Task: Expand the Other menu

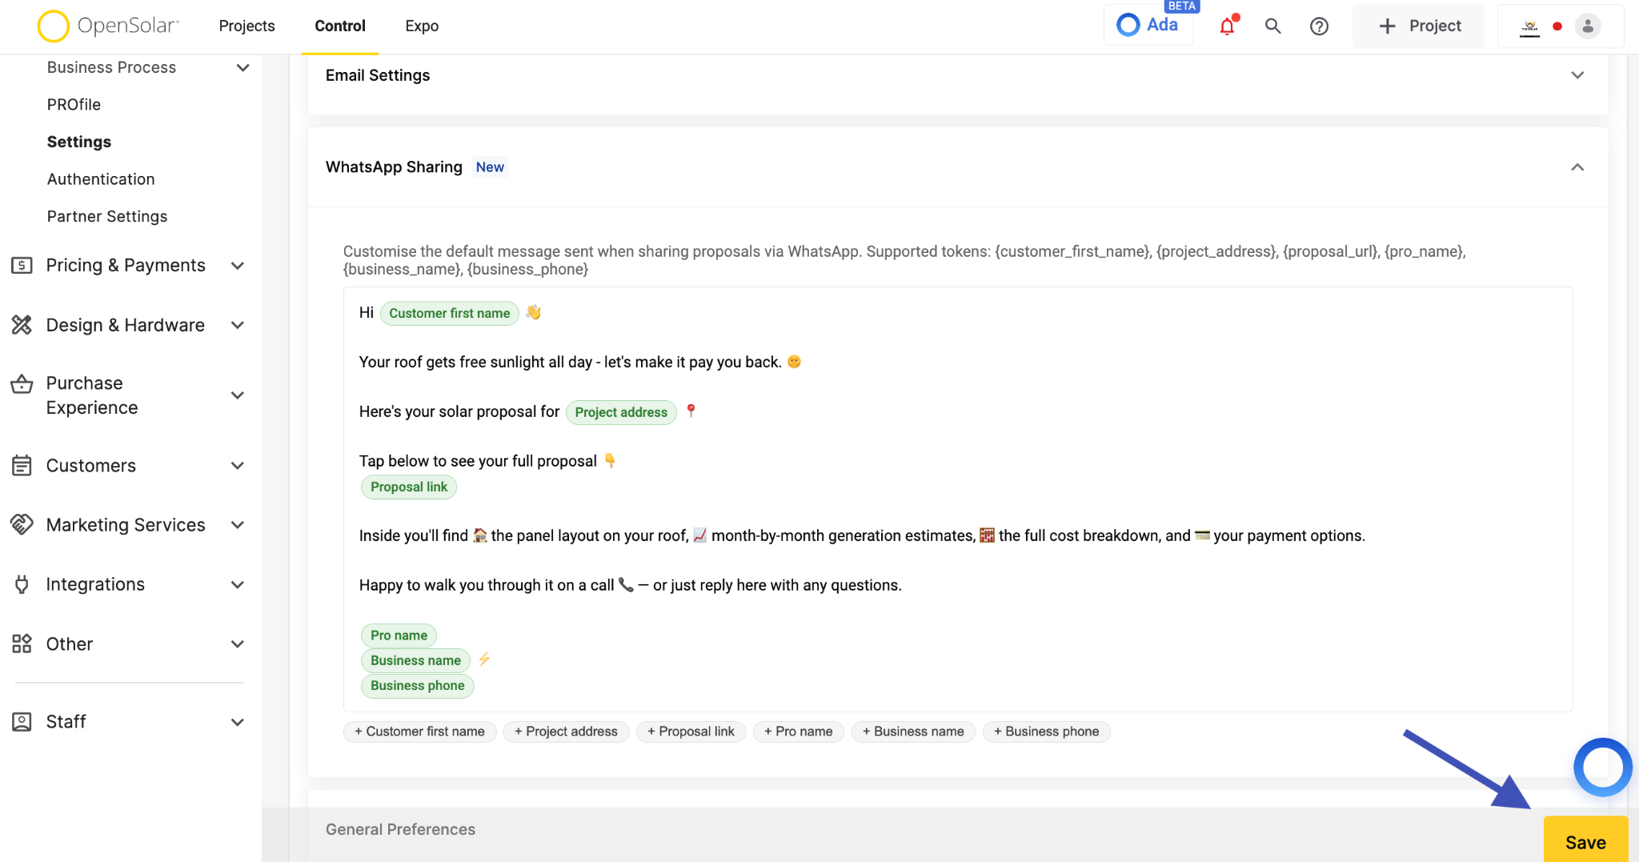Action: point(238,644)
